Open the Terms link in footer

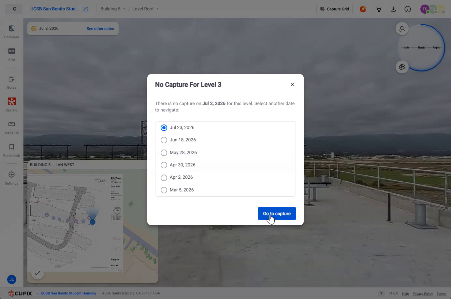click(x=441, y=294)
